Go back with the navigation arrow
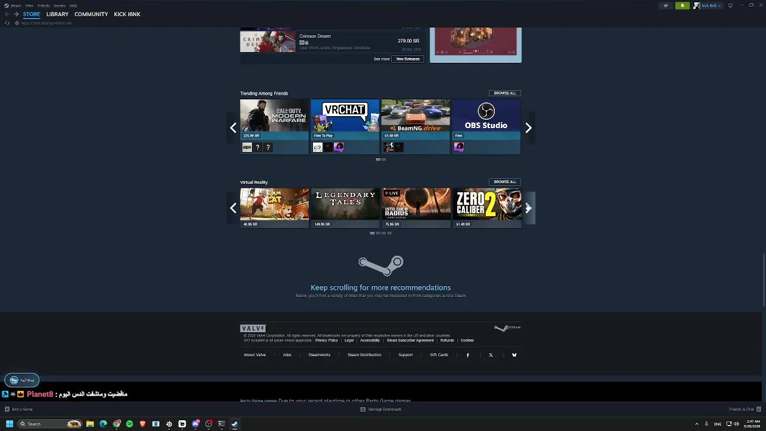The image size is (766, 431). [7, 14]
